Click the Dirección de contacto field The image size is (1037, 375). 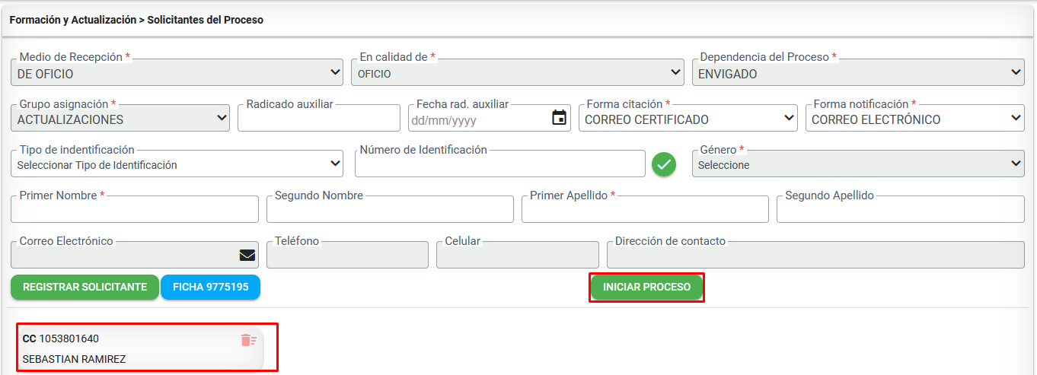(815, 255)
